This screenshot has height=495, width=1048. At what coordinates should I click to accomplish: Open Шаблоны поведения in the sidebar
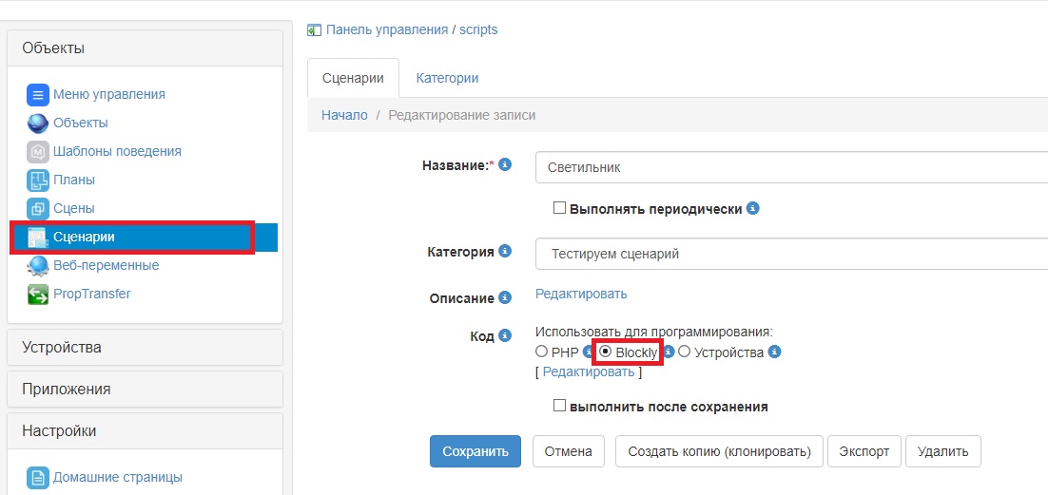[x=117, y=151]
